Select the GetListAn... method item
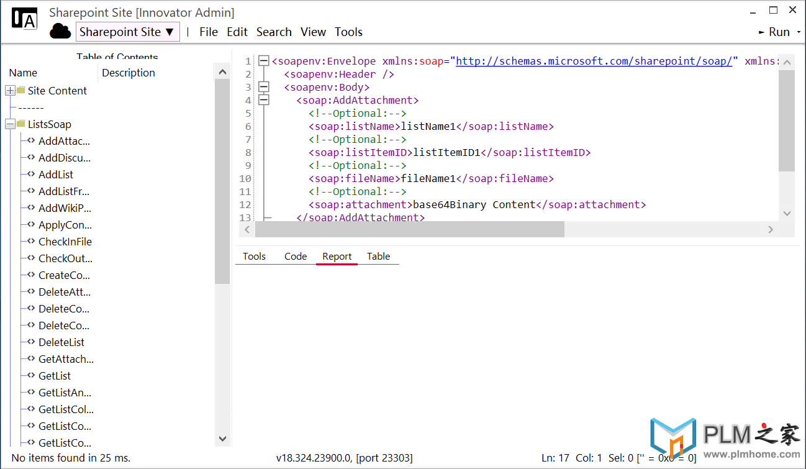This screenshot has width=806, height=469. point(65,393)
